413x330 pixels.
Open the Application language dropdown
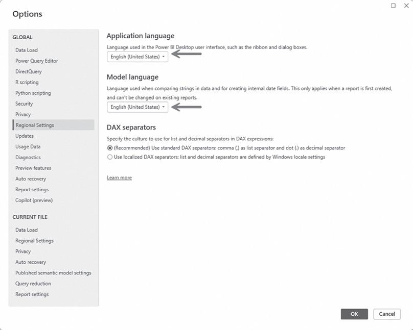point(137,57)
